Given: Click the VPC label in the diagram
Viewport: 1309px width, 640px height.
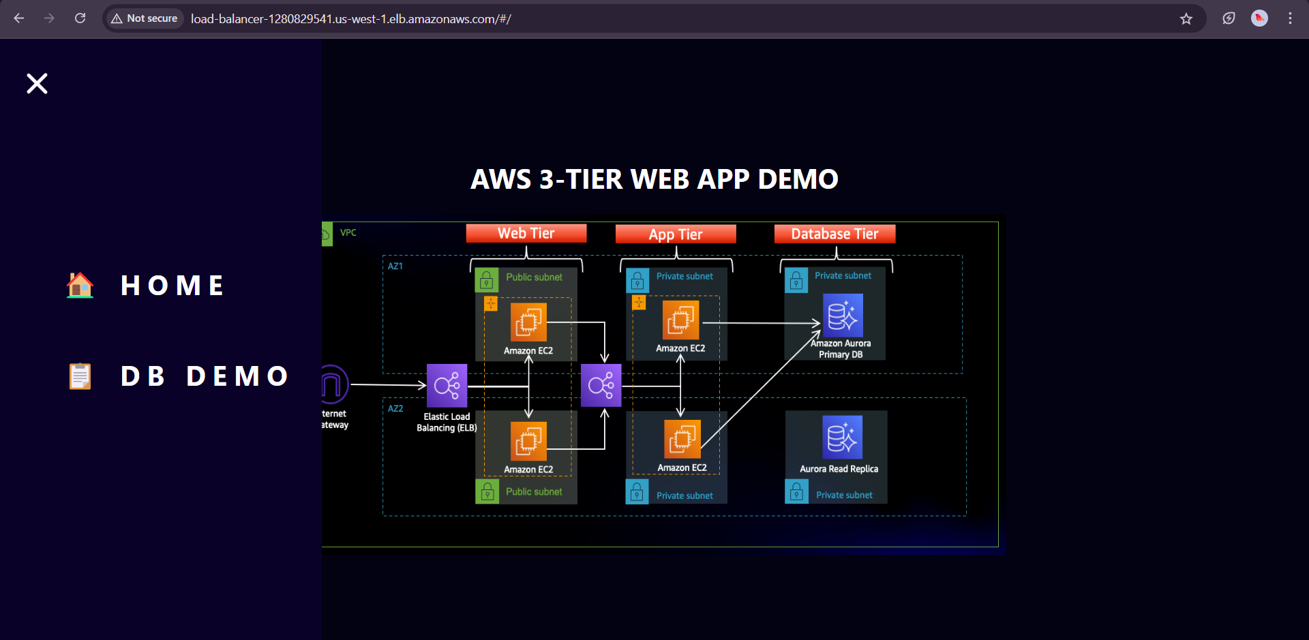Looking at the screenshot, I should pos(348,232).
